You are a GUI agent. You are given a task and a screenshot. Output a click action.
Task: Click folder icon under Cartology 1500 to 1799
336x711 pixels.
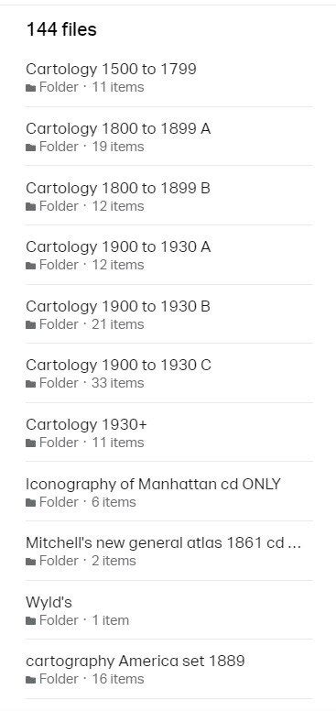point(31,88)
